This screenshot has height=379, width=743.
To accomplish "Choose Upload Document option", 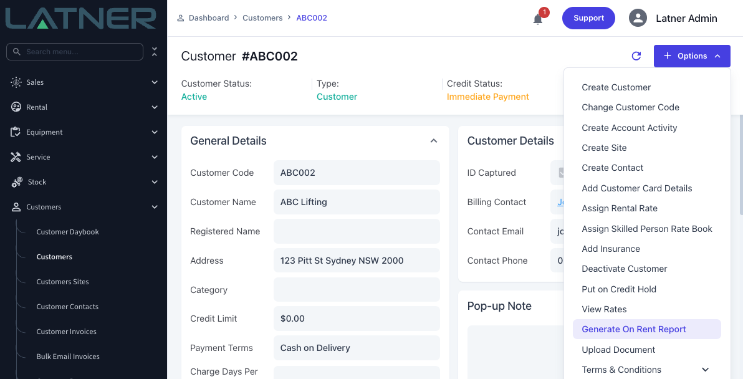I will pyautogui.click(x=618, y=350).
